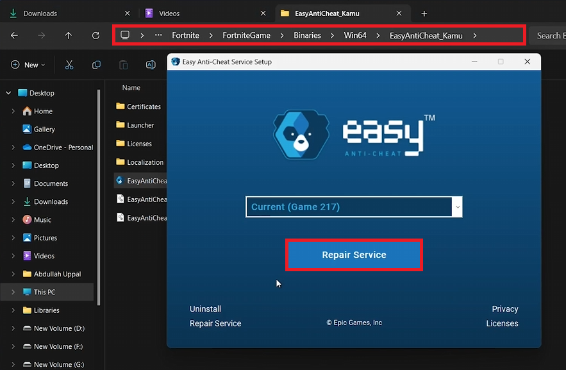
Task: Click the Uninstall link
Action: pos(205,309)
